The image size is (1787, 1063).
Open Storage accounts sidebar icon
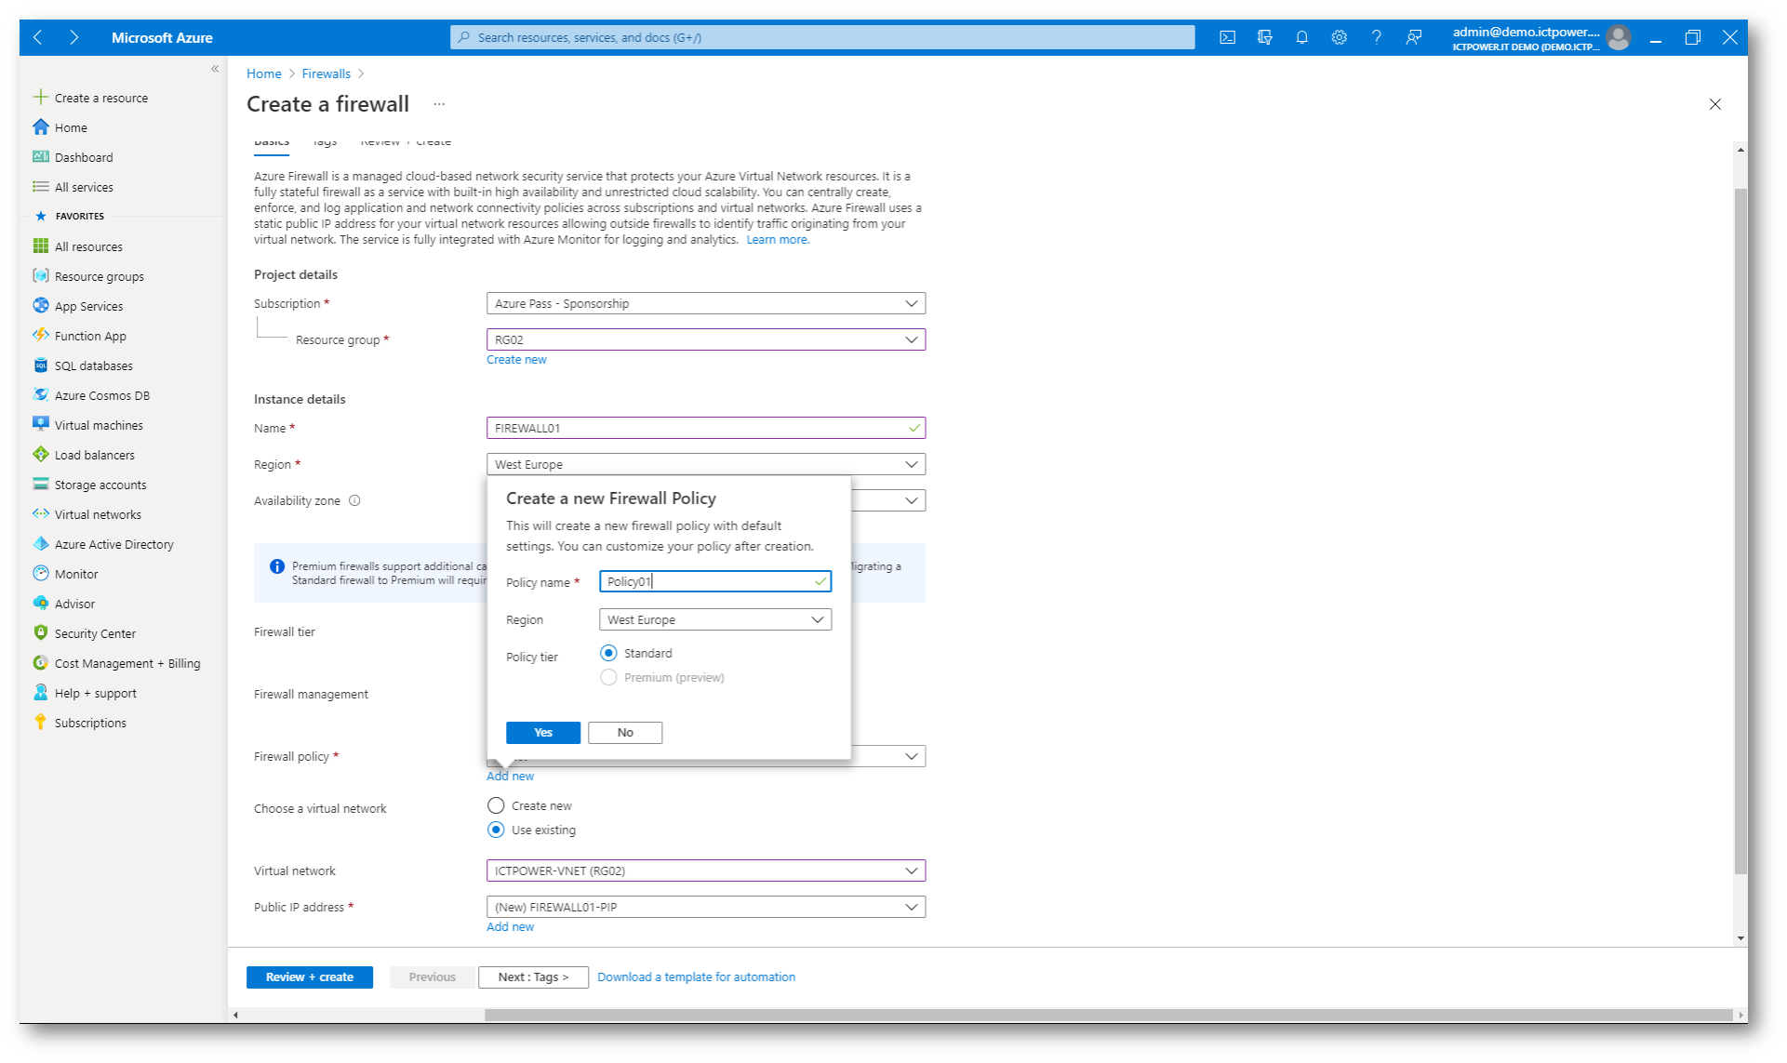point(40,485)
